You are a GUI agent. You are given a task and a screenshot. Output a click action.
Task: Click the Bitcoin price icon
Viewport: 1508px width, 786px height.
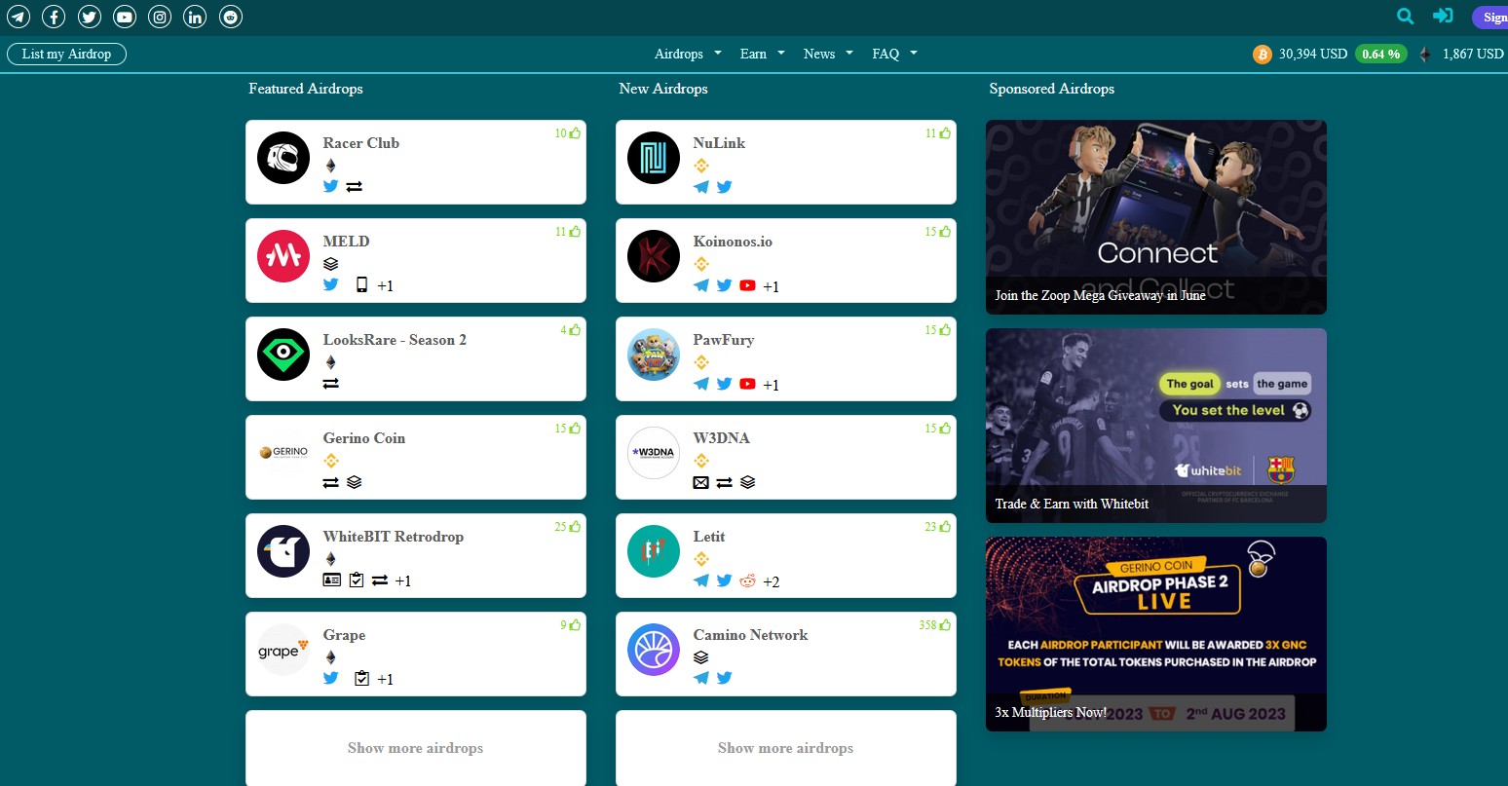click(x=1263, y=55)
